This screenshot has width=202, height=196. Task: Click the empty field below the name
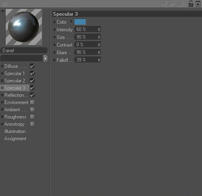click(22, 59)
